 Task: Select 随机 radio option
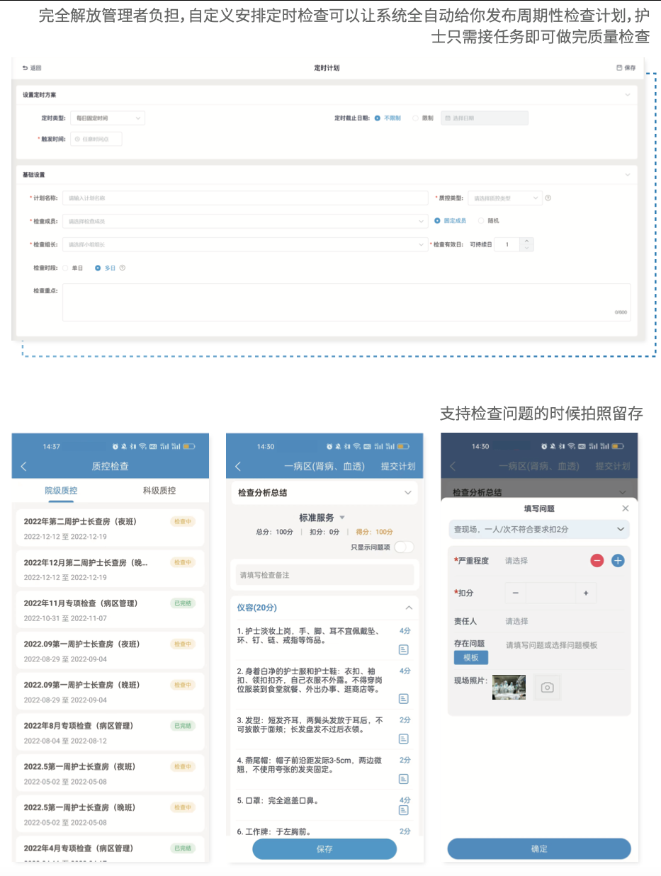pyautogui.click(x=489, y=221)
